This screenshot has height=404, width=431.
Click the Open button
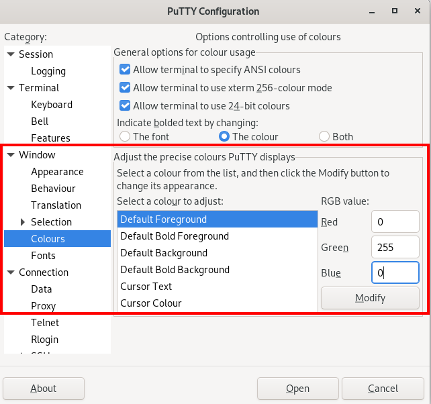pyautogui.click(x=297, y=389)
